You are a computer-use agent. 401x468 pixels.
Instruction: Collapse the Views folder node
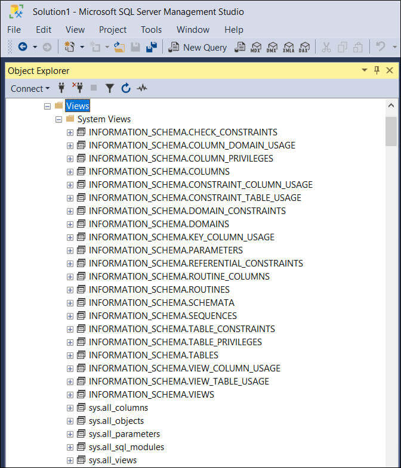(47, 106)
